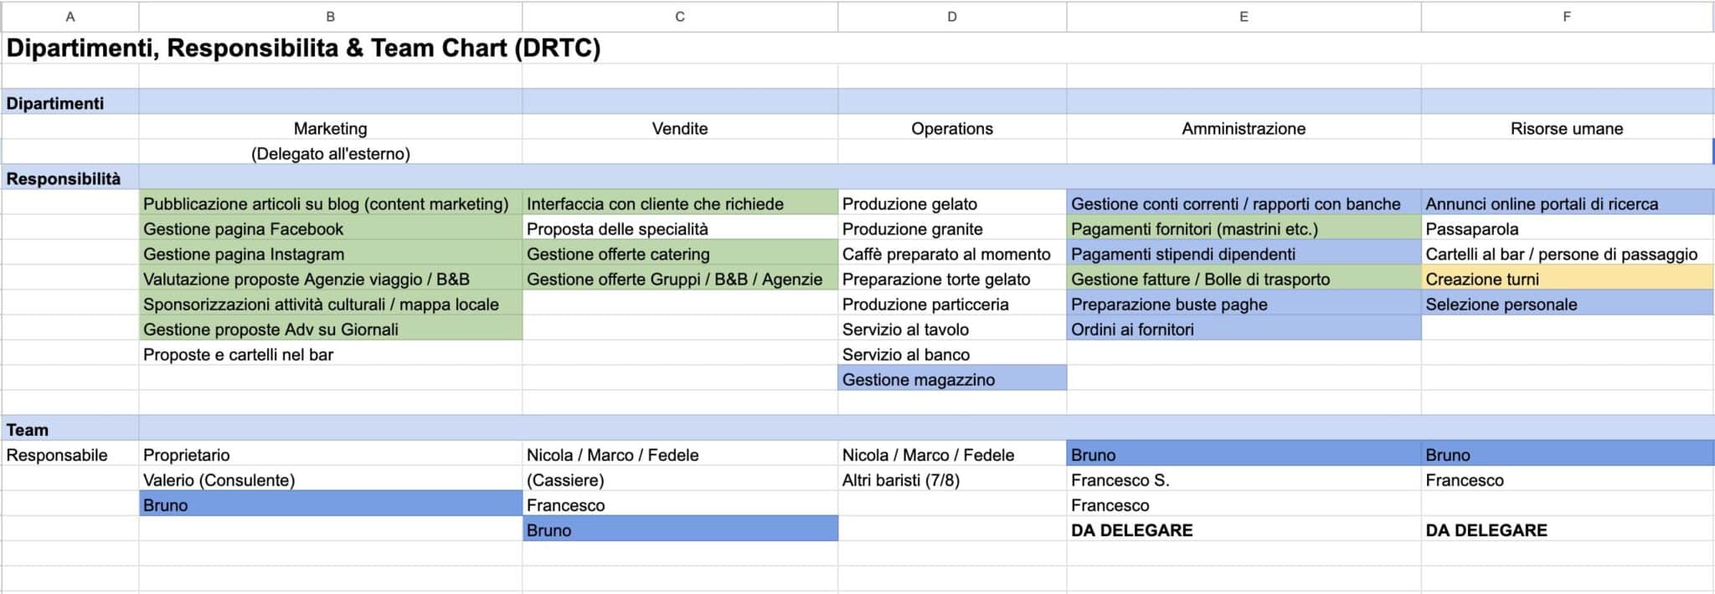Click the spreadsheet title cell DRTC
Screen dimensions: 1715x594
[303, 48]
